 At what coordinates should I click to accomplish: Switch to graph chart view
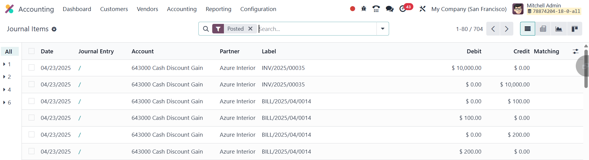[x=559, y=29]
